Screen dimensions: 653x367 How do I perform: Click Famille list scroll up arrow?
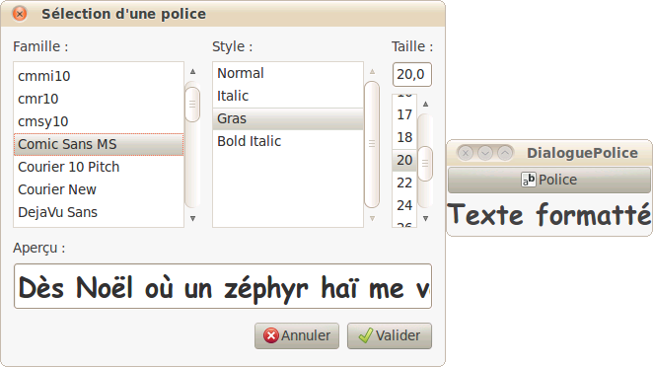192,72
